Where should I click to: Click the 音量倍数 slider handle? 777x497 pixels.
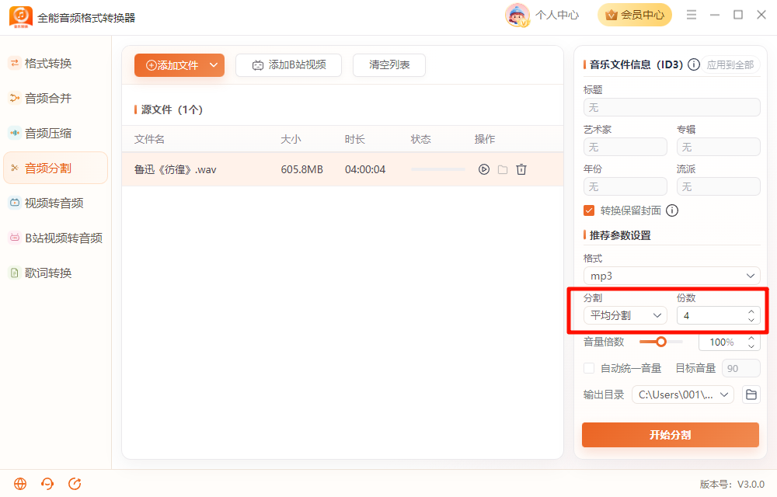(660, 342)
